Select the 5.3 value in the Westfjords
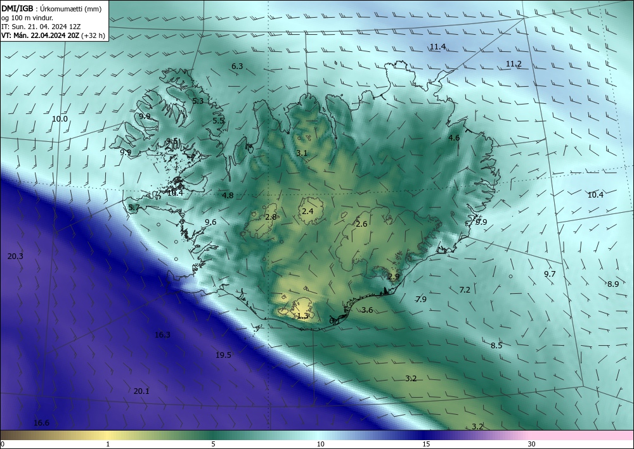 coord(198,101)
